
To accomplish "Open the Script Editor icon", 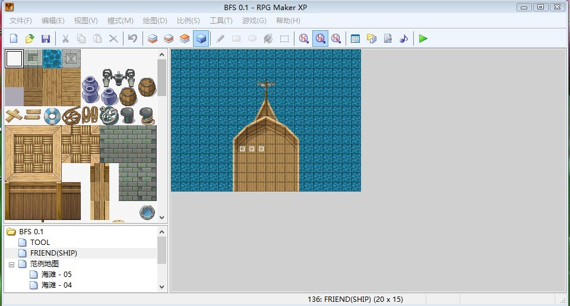I will click(x=388, y=39).
